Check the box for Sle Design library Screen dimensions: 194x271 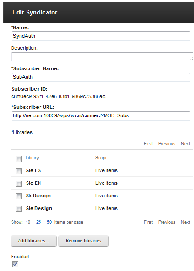(19, 209)
